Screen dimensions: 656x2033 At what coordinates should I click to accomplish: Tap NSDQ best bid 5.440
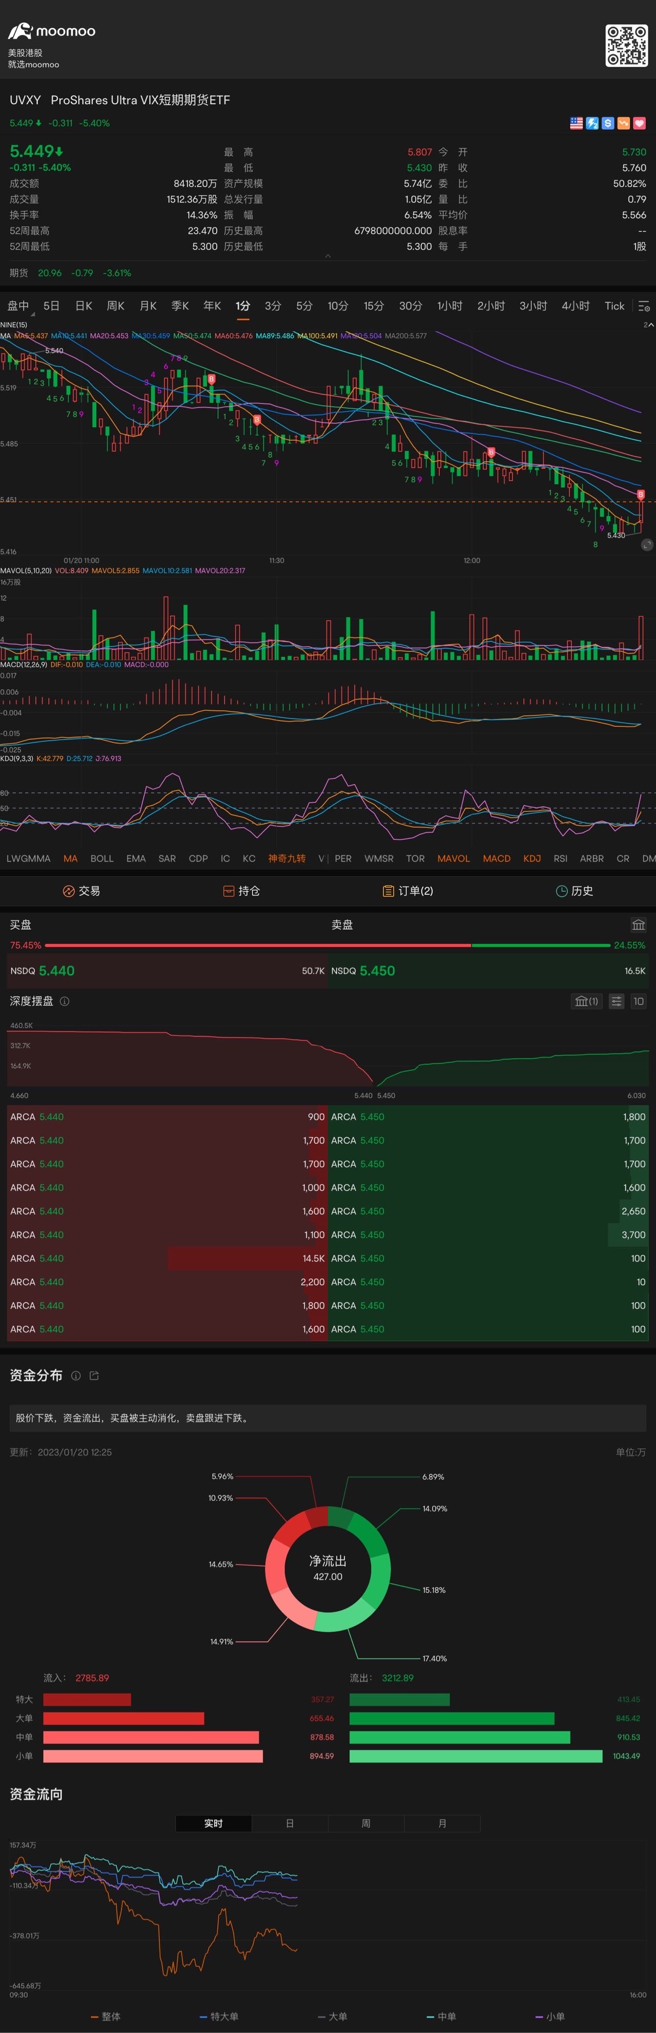pos(167,971)
